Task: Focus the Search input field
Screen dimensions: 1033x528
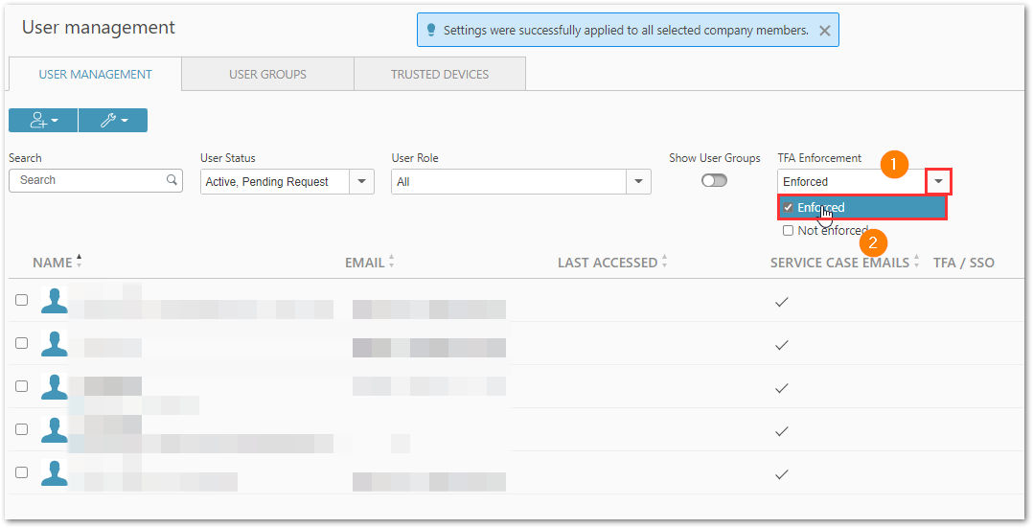Action: click(96, 180)
